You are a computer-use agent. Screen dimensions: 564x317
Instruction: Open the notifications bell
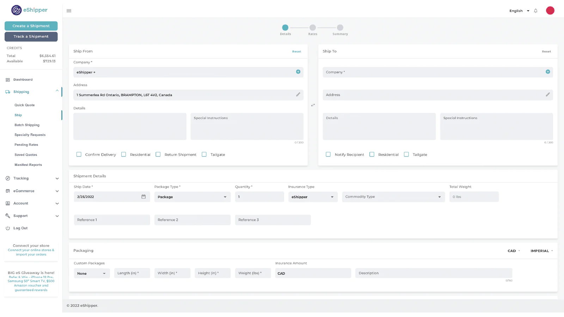pos(535,11)
